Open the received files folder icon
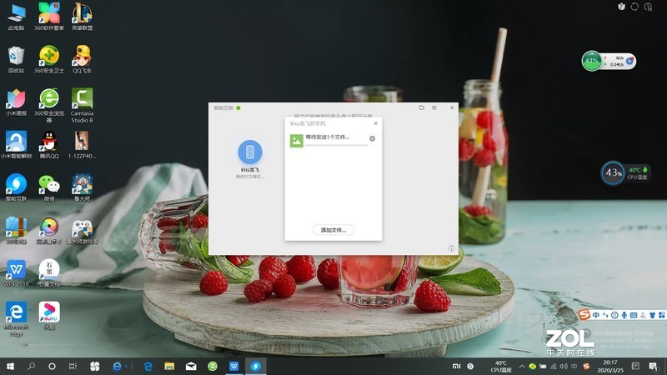The height and width of the screenshot is (375, 667). tap(422, 107)
